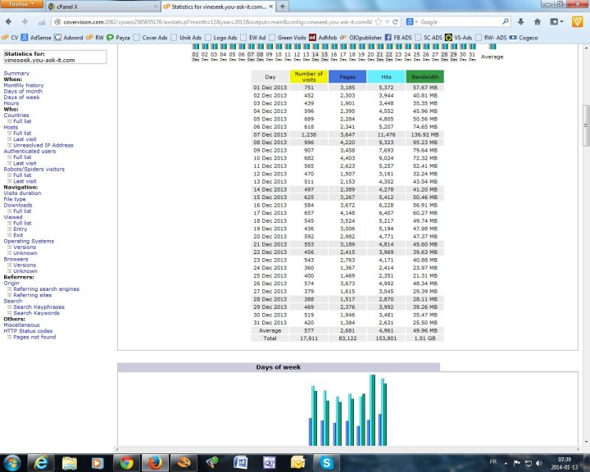Open Skype from the taskbar
Image resolution: width=590 pixels, height=472 pixels.
[328, 462]
